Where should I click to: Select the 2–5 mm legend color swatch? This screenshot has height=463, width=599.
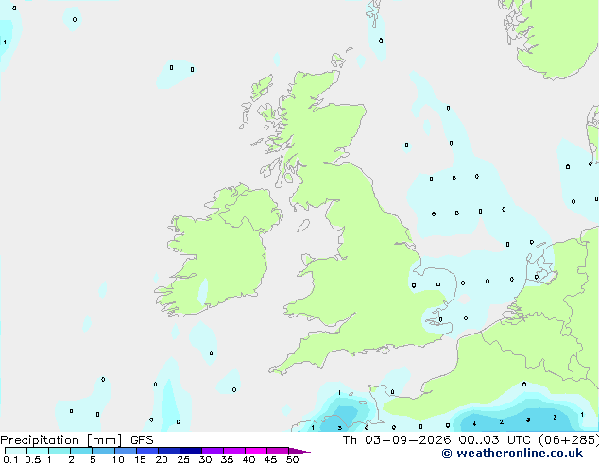(81, 451)
